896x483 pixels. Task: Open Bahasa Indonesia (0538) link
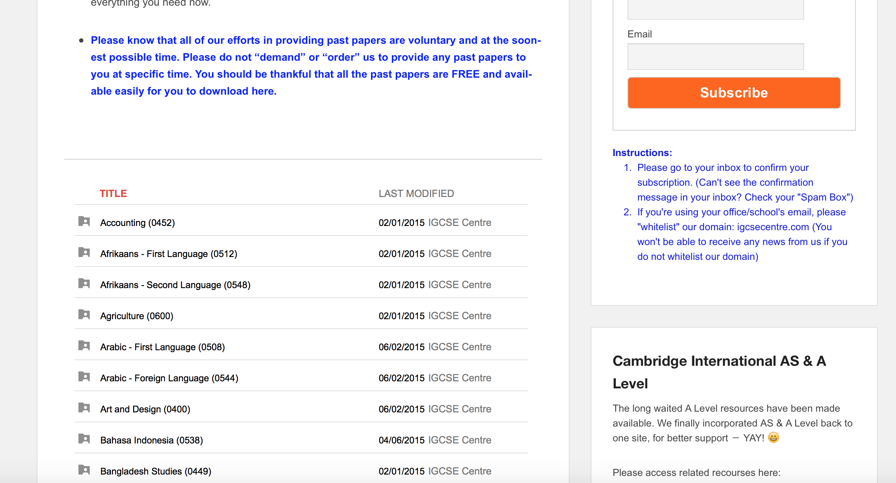(x=152, y=440)
